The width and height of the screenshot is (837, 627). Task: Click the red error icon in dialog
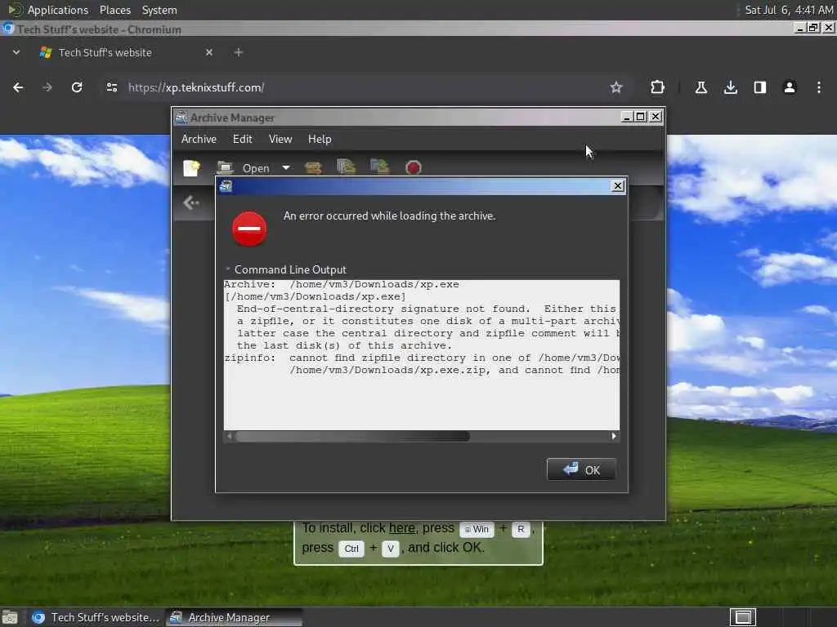click(249, 229)
